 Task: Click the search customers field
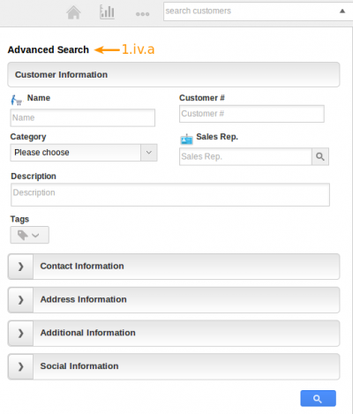click(x=250, y=11)
